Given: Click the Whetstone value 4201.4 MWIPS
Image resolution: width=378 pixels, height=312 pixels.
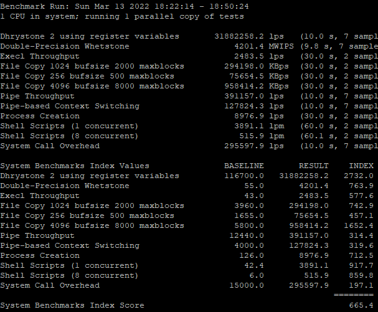Looking at the screenshot, I should point(264,46).
